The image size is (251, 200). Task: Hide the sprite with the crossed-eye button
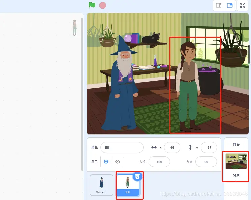click(118, 162)
